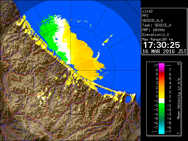
Task: Select the "Task: SEAICE_A" line
Action: pyautogui.click(x=157, y=25)
